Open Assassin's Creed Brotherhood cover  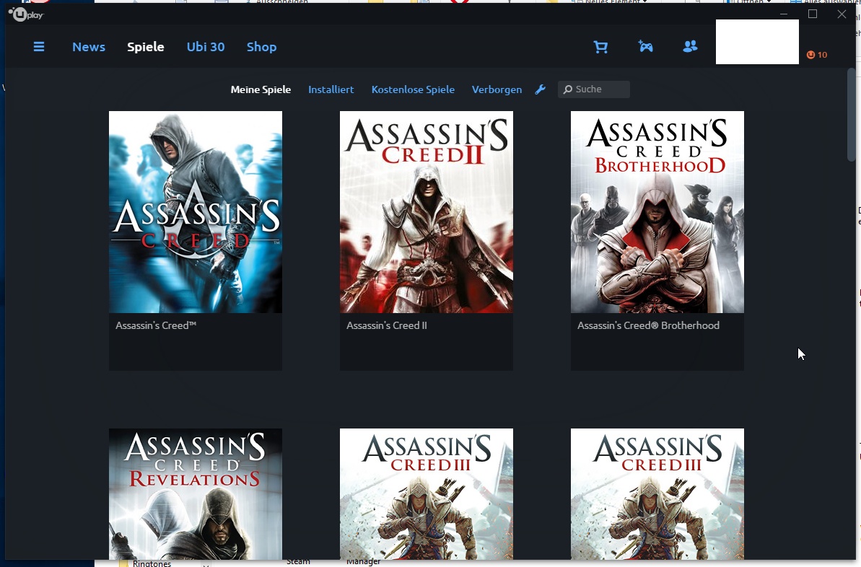(657, 212)
